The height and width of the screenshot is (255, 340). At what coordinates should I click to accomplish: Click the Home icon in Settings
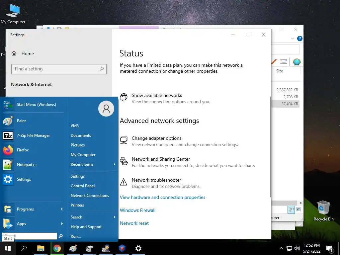(14, 53)
